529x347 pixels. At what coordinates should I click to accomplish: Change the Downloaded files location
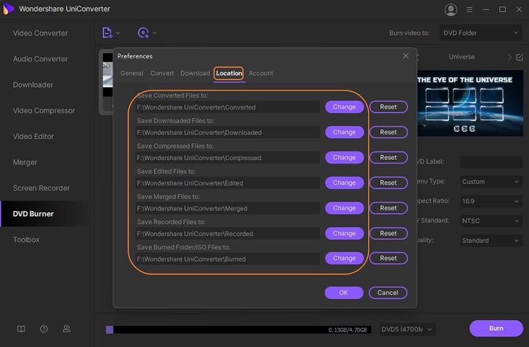pyautogui.click(x=344, y=132)
